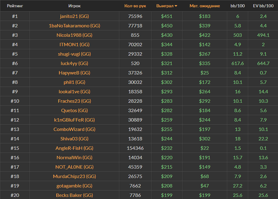Click the bb/100 column header
Image resolution: width=278 pixels, height=199 pixels.
(237, 6)
